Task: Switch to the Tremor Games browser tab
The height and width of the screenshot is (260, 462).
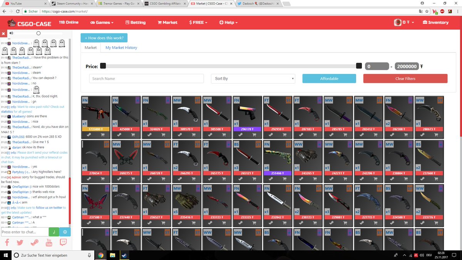Action: coord(118,3)
